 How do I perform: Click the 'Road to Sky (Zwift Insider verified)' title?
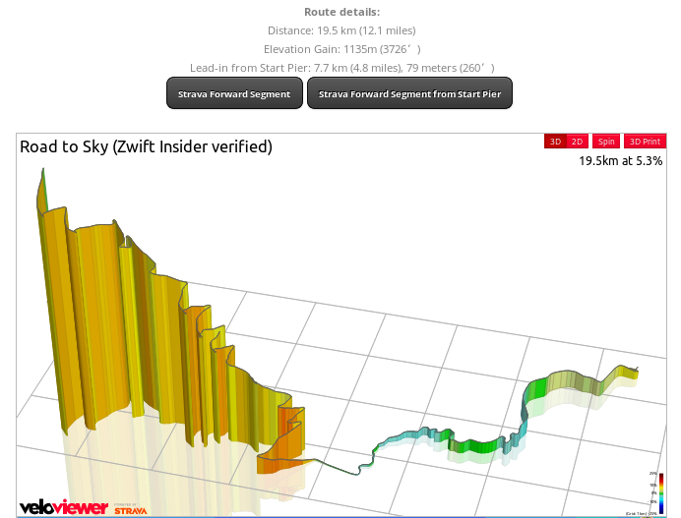click(x=146, y=146)
